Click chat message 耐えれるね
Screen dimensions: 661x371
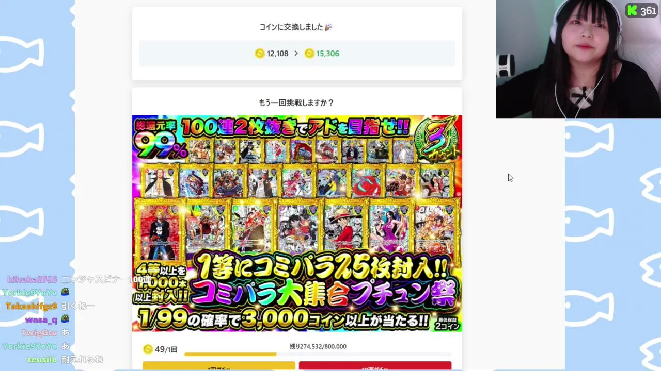82,360
